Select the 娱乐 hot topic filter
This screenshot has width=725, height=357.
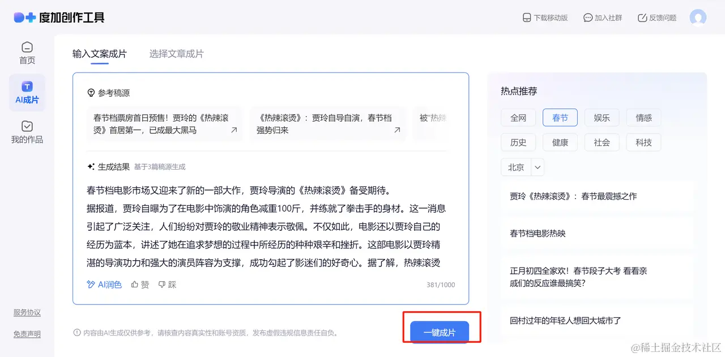point(602,118)
